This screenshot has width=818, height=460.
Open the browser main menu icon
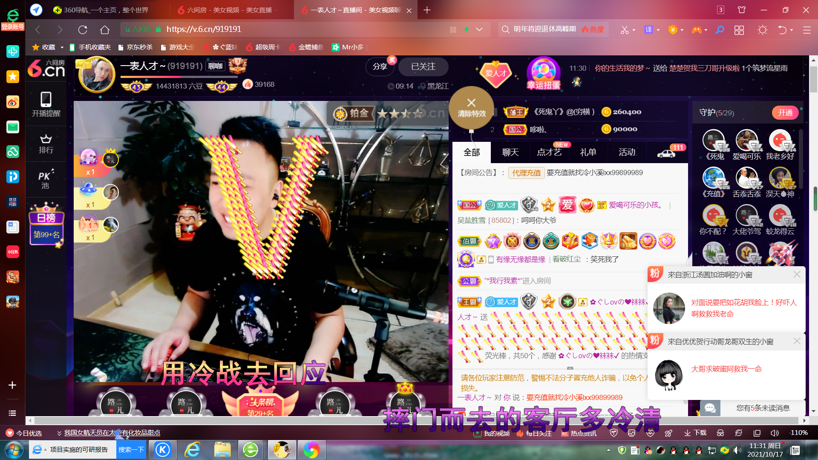806,30
